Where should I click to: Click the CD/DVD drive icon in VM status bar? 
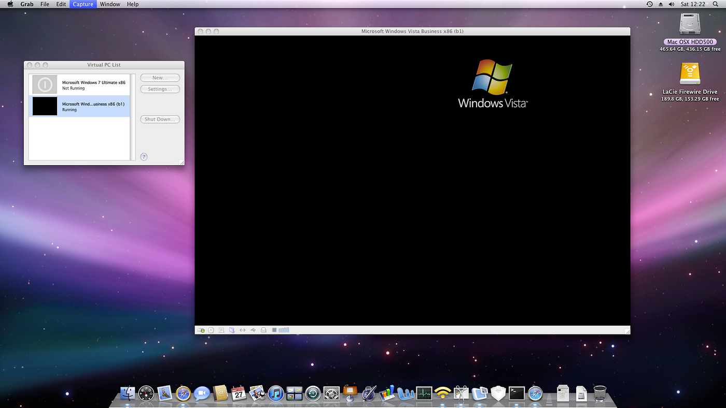[211, 330]
